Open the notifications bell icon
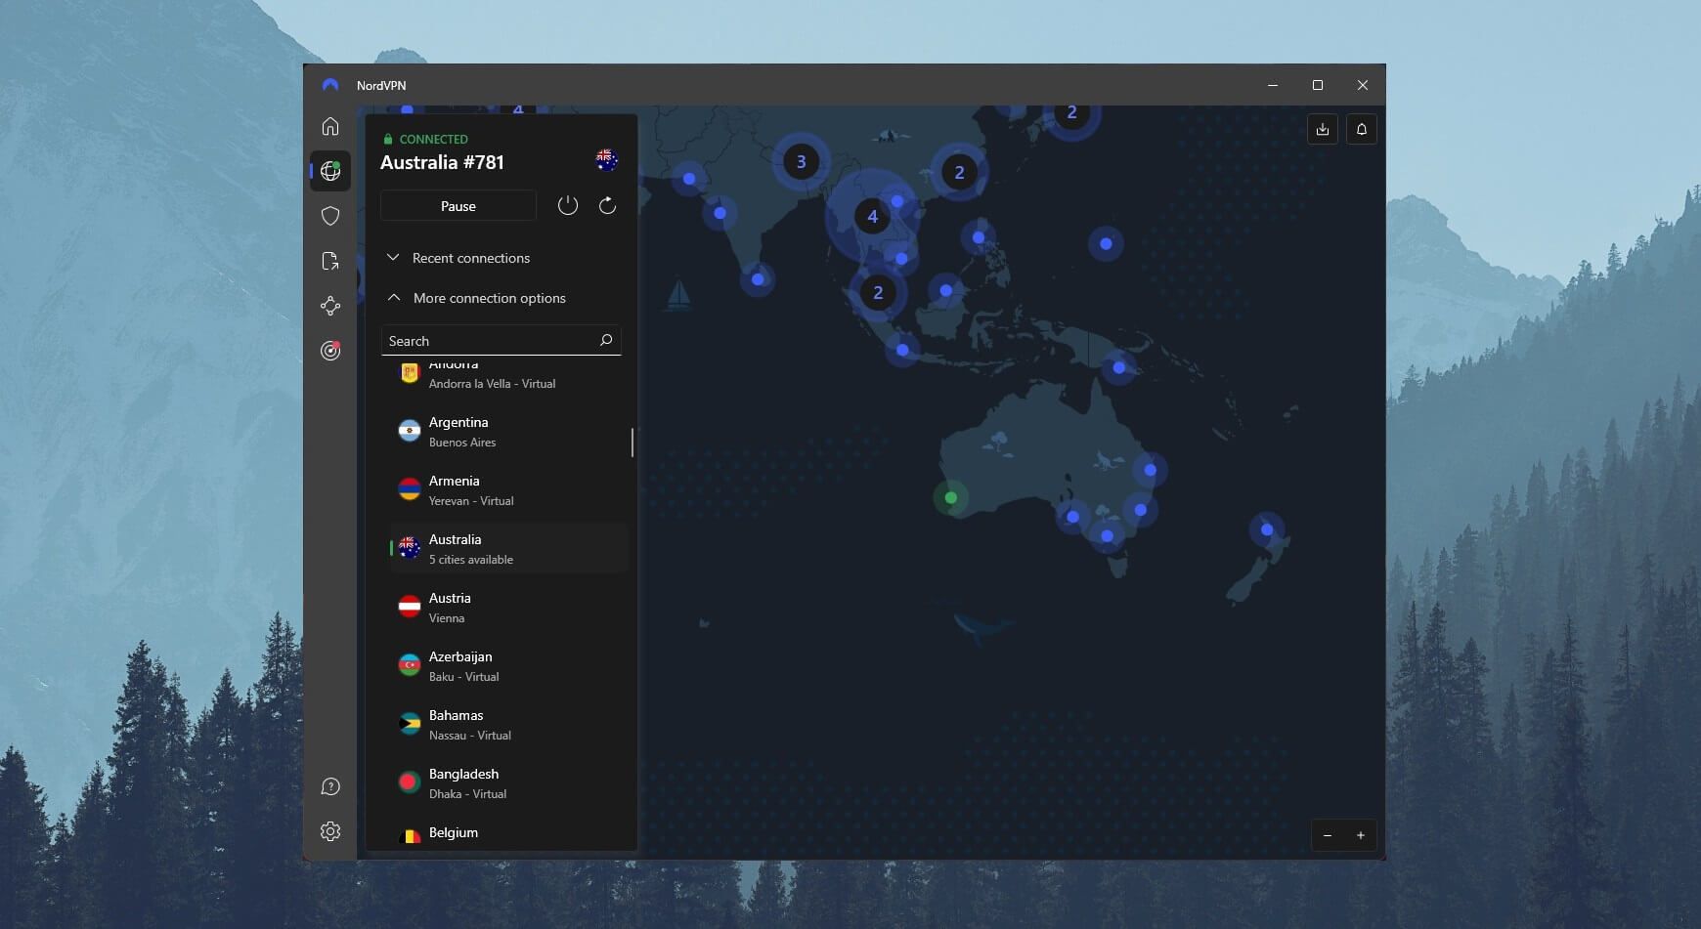Viewport: 1701px width, 929px height. tap(1362, 129)
